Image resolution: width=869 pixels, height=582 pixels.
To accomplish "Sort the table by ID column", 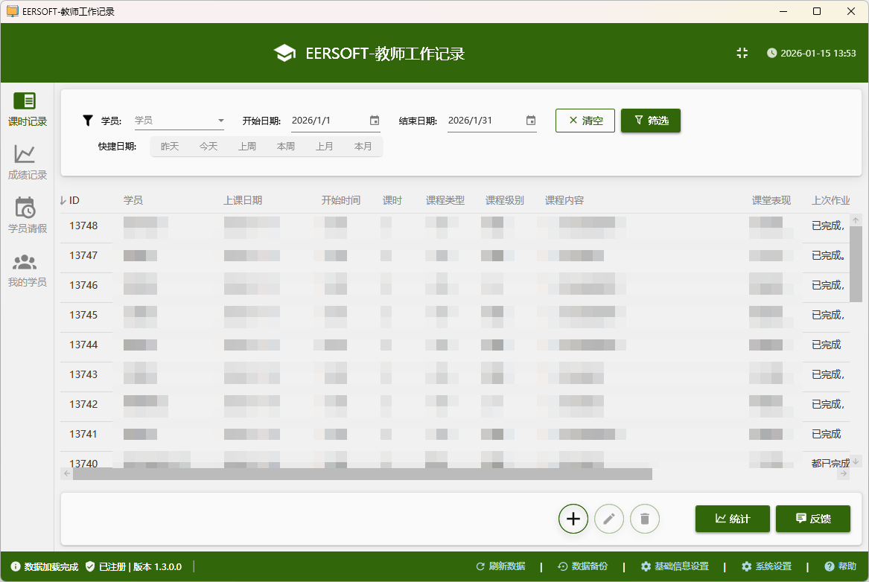I will click(x=74, y=200).
